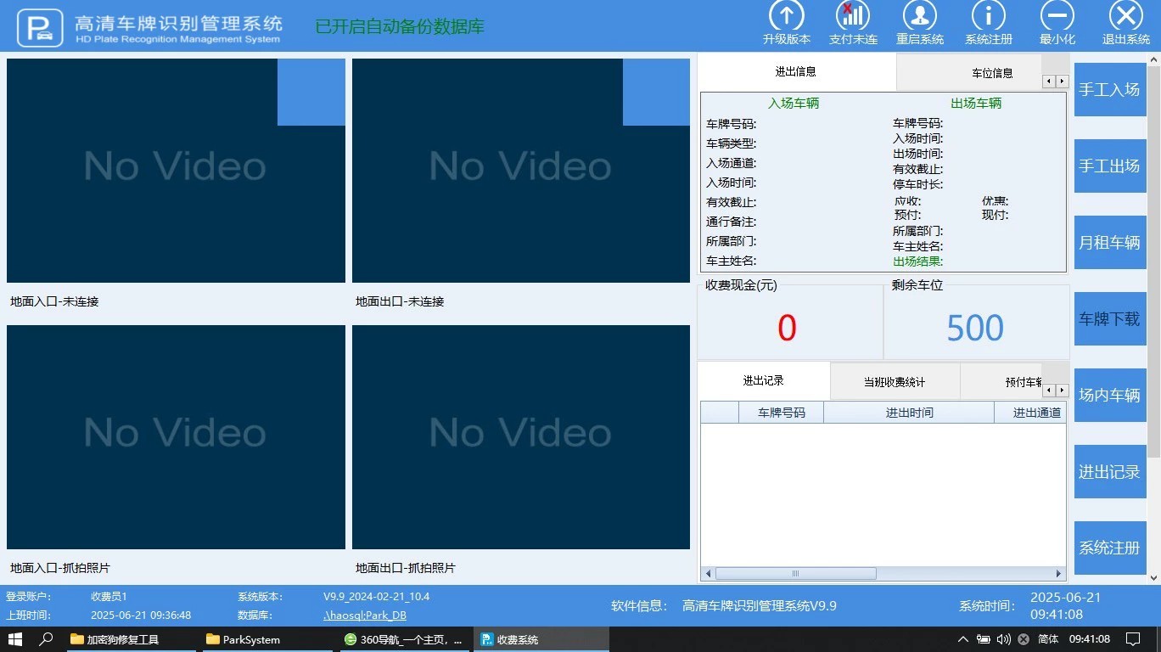Click 手工入场 button
The image size is (1161, 652).
[1109, 89]
